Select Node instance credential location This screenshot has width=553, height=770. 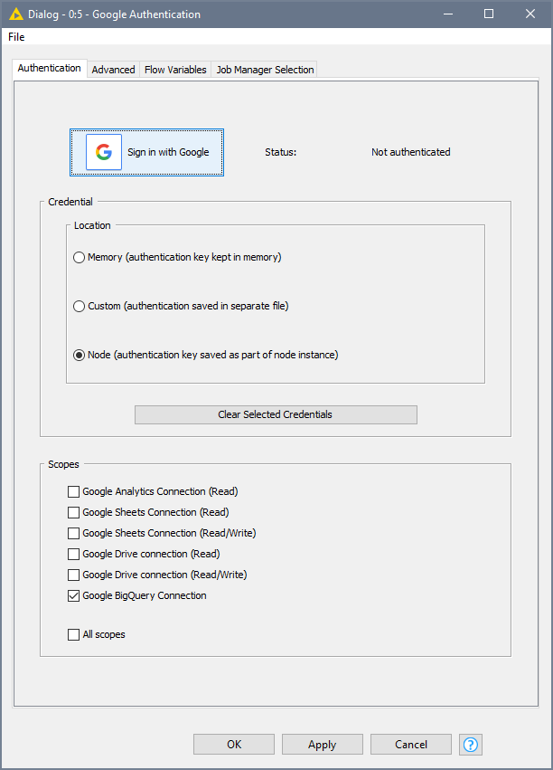[79, 355]
